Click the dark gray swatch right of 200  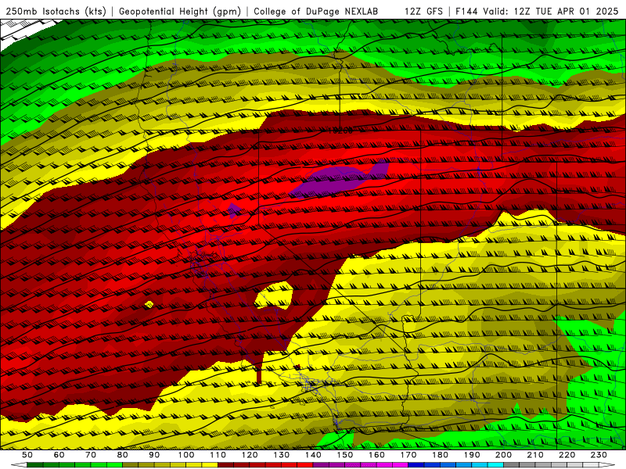click(x=512, y=465)
